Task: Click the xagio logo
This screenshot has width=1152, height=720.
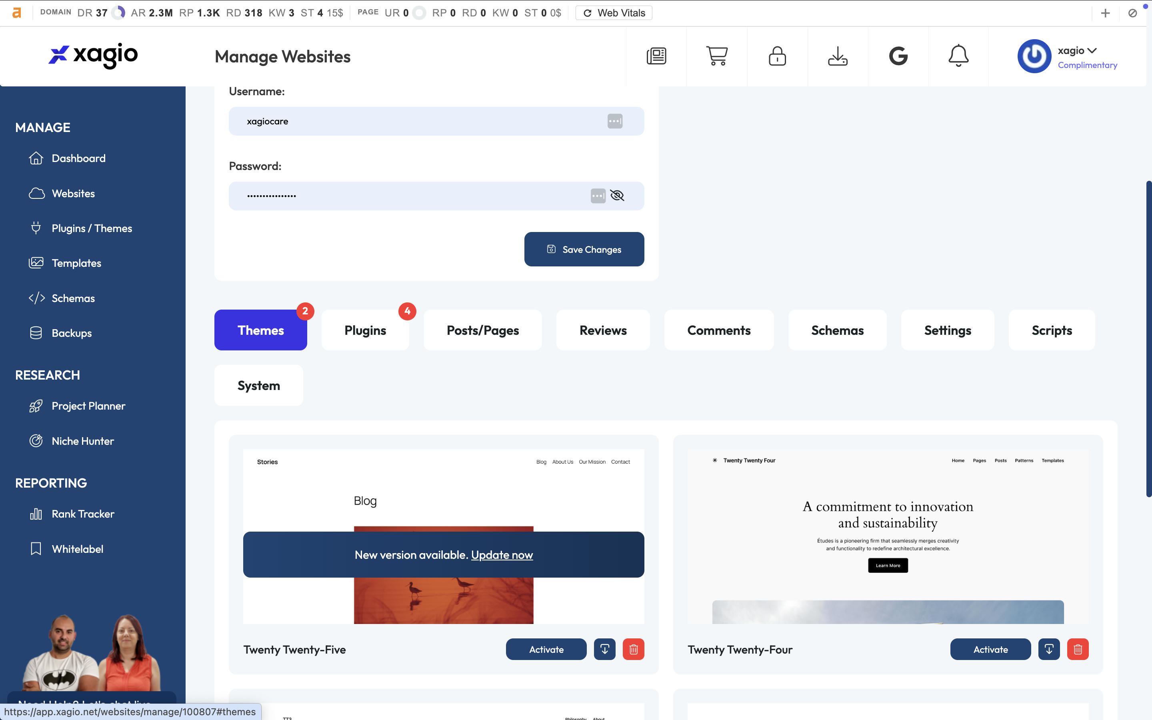Action: (93, 56)
